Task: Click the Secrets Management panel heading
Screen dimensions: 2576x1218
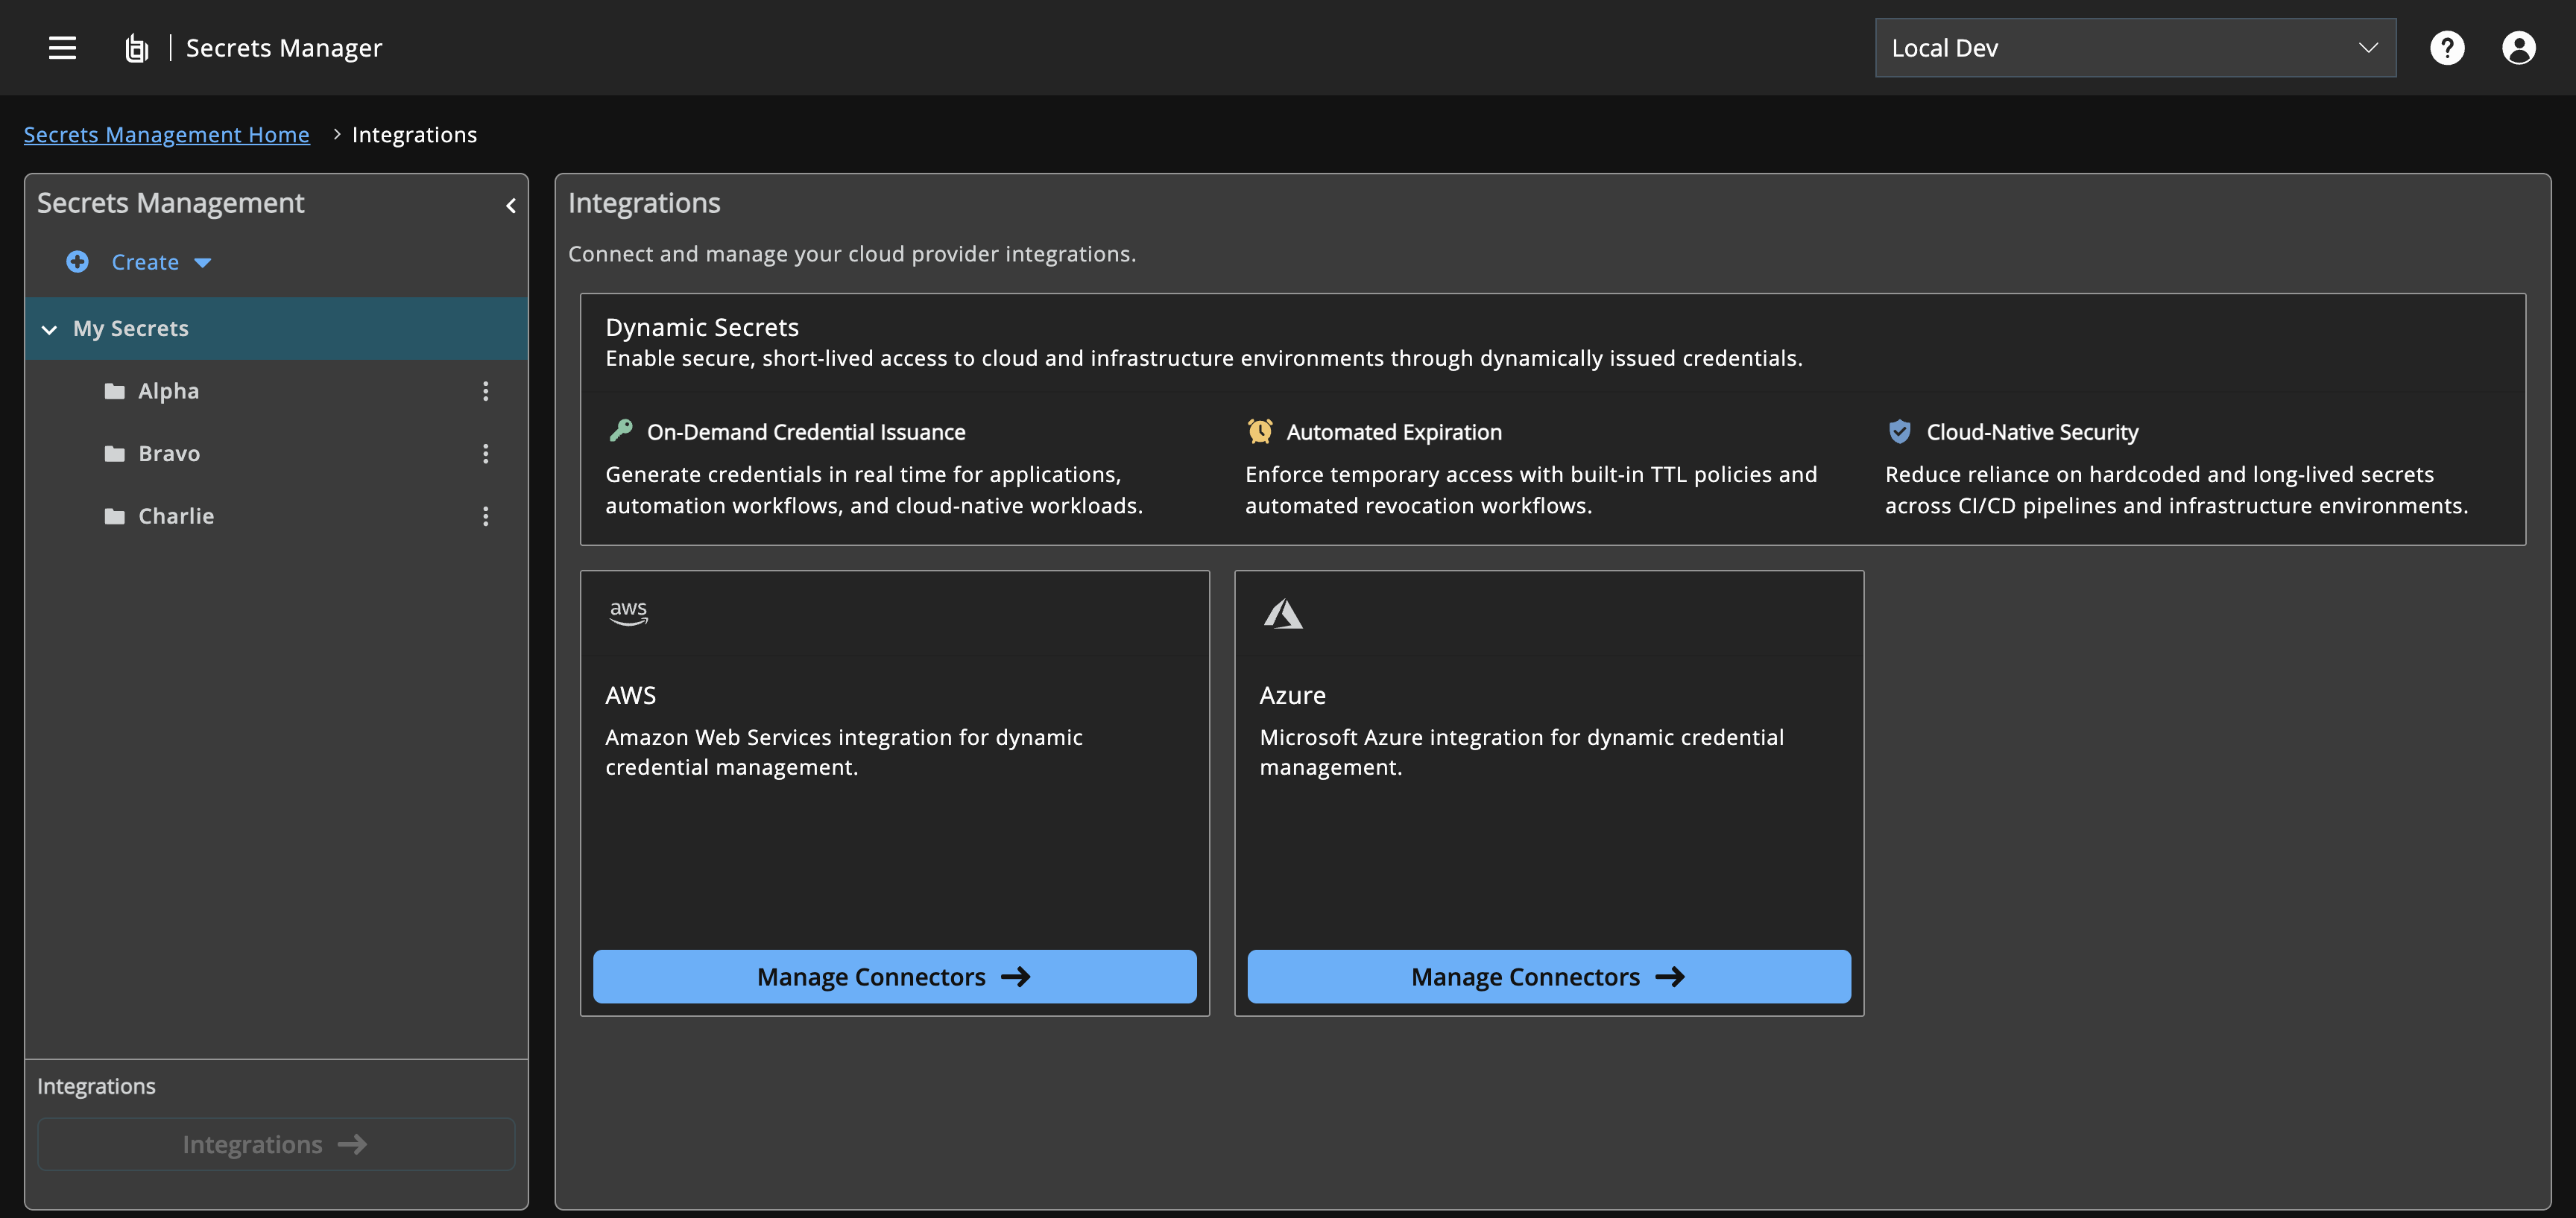Action: [170, 203]
